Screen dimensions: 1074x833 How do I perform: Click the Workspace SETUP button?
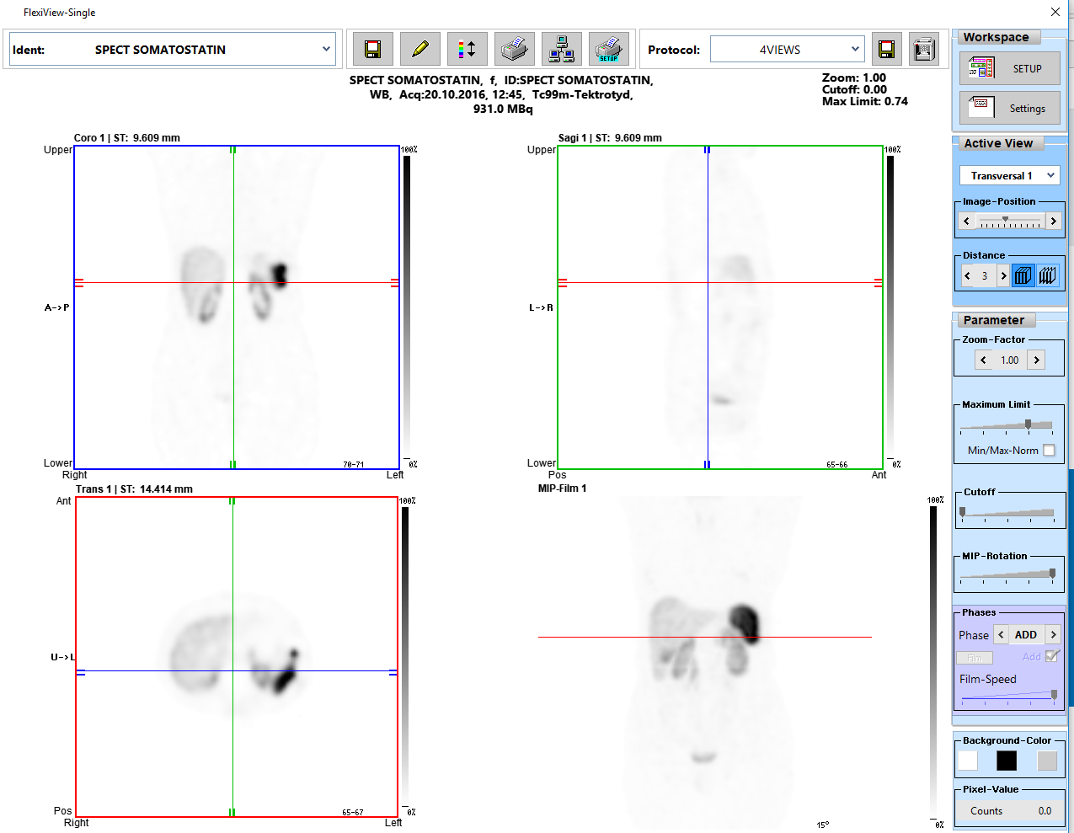[1010, 68]
